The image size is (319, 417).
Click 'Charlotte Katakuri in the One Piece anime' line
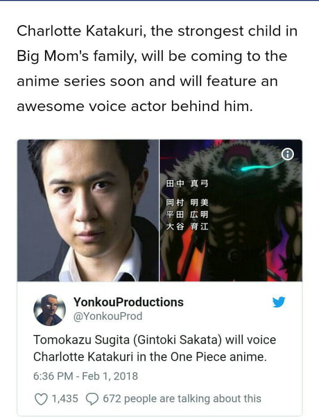pos(150,357)
